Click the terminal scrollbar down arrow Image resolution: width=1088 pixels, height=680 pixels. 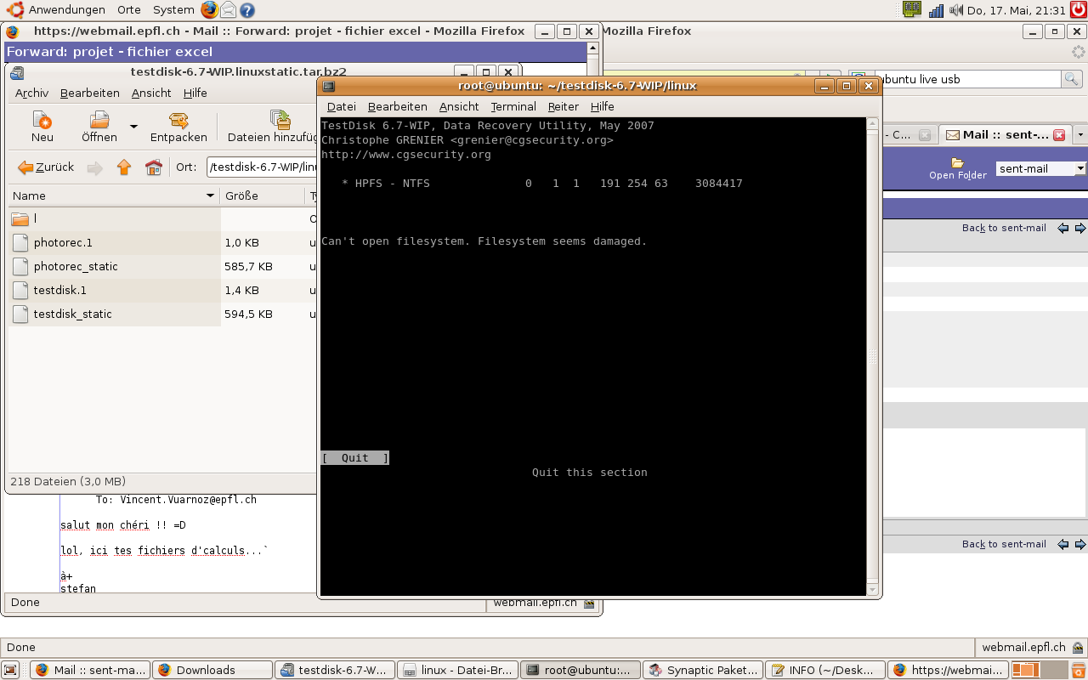pos(872,588)
